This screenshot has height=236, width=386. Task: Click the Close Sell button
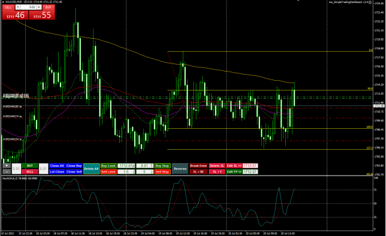(74, 172)
